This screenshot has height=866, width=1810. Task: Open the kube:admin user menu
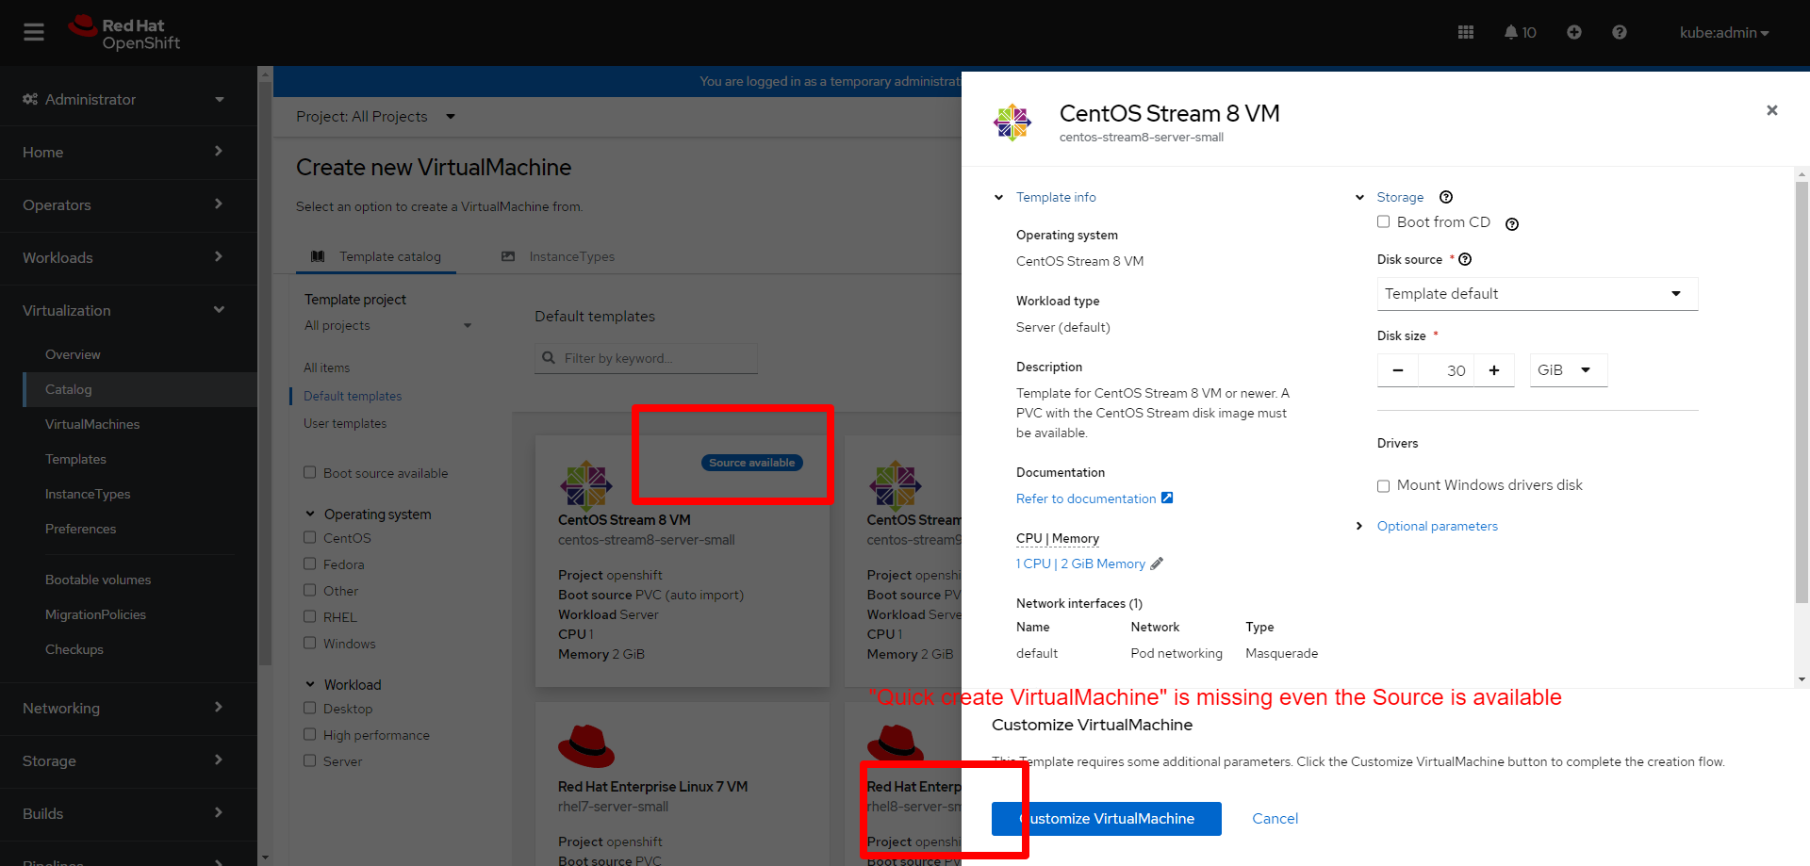pos(1724,33)
